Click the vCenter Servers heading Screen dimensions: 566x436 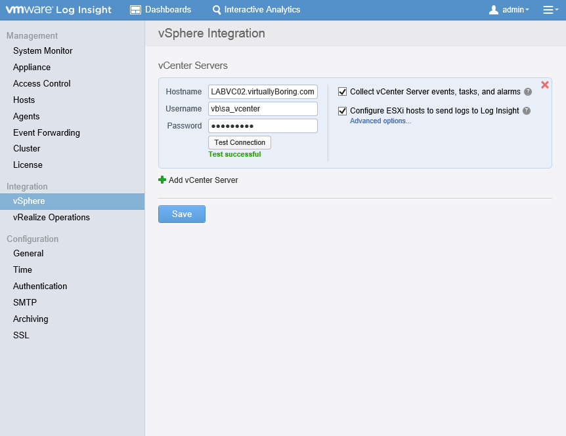point(193,66)
